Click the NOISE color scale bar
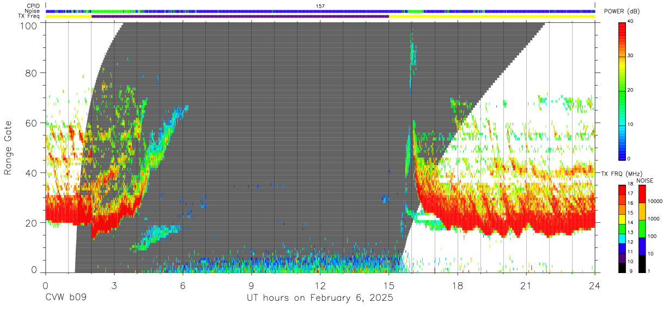The width and height of the screenshot is (669, 309). pyautogui.click(x=642, y=228)
